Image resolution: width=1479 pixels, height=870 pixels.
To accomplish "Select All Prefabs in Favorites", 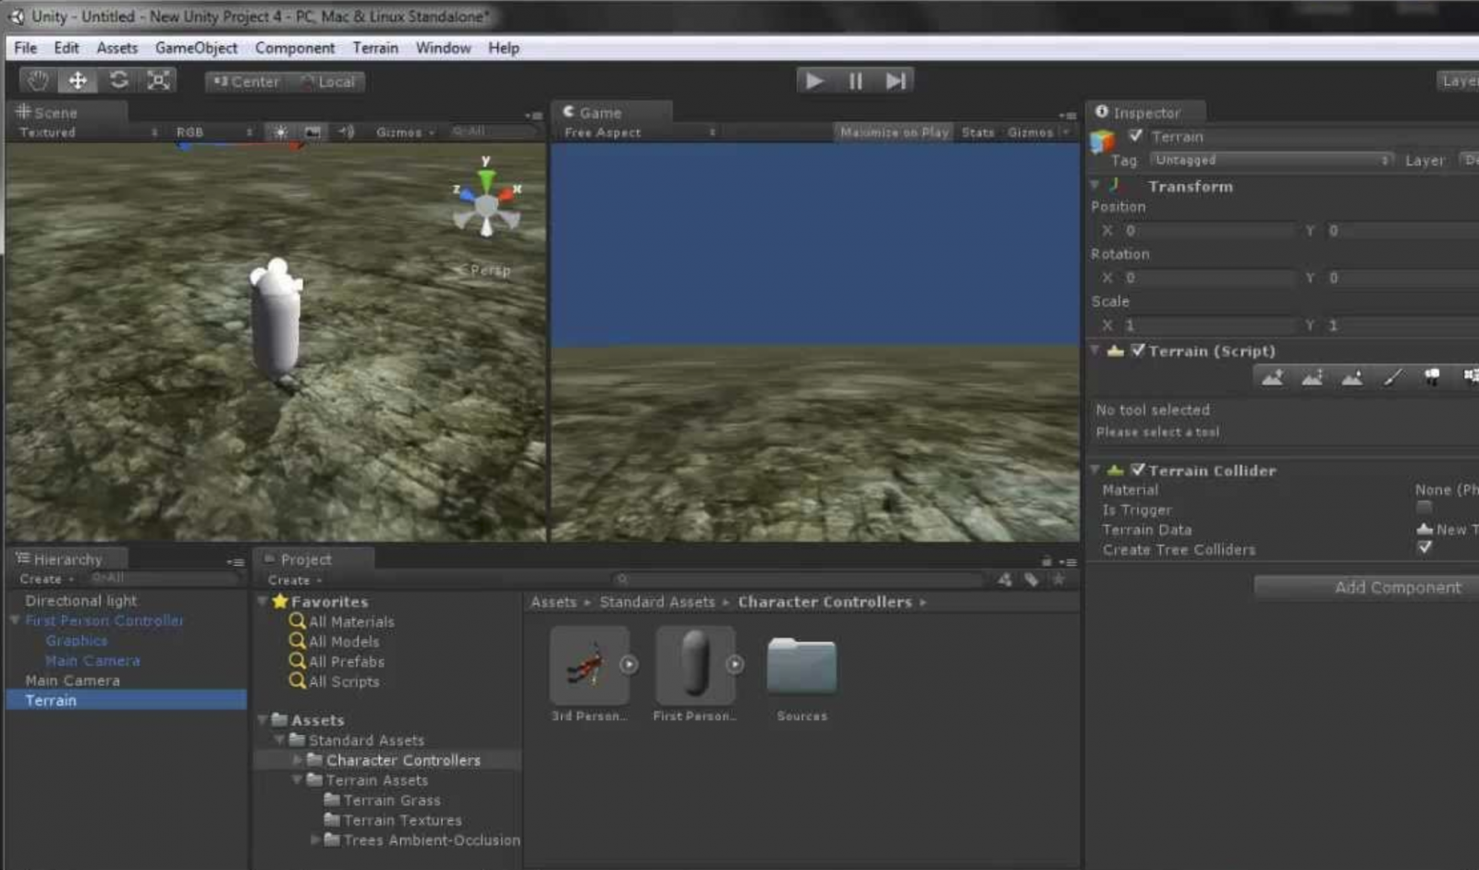I will coord(347,661).
